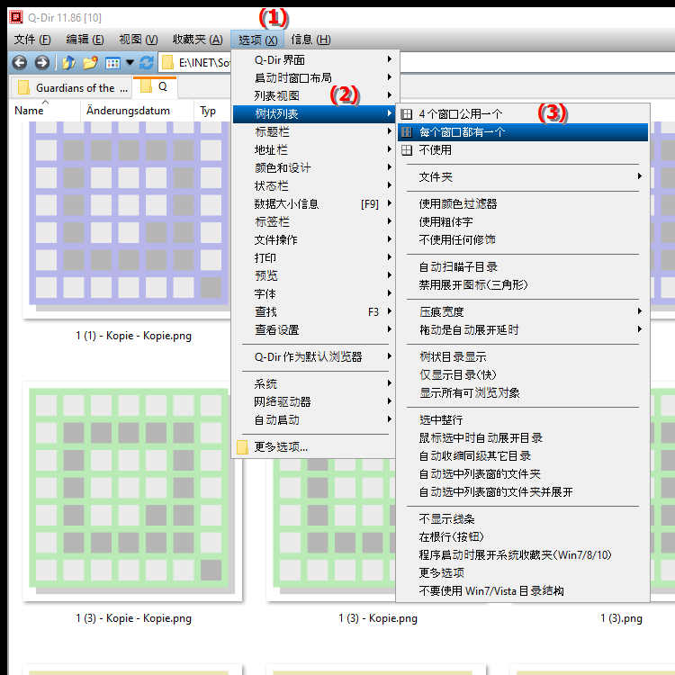Select 不使用 tree list option
The width and height of the screenshot is (675, 675).
tap(436, 150)
